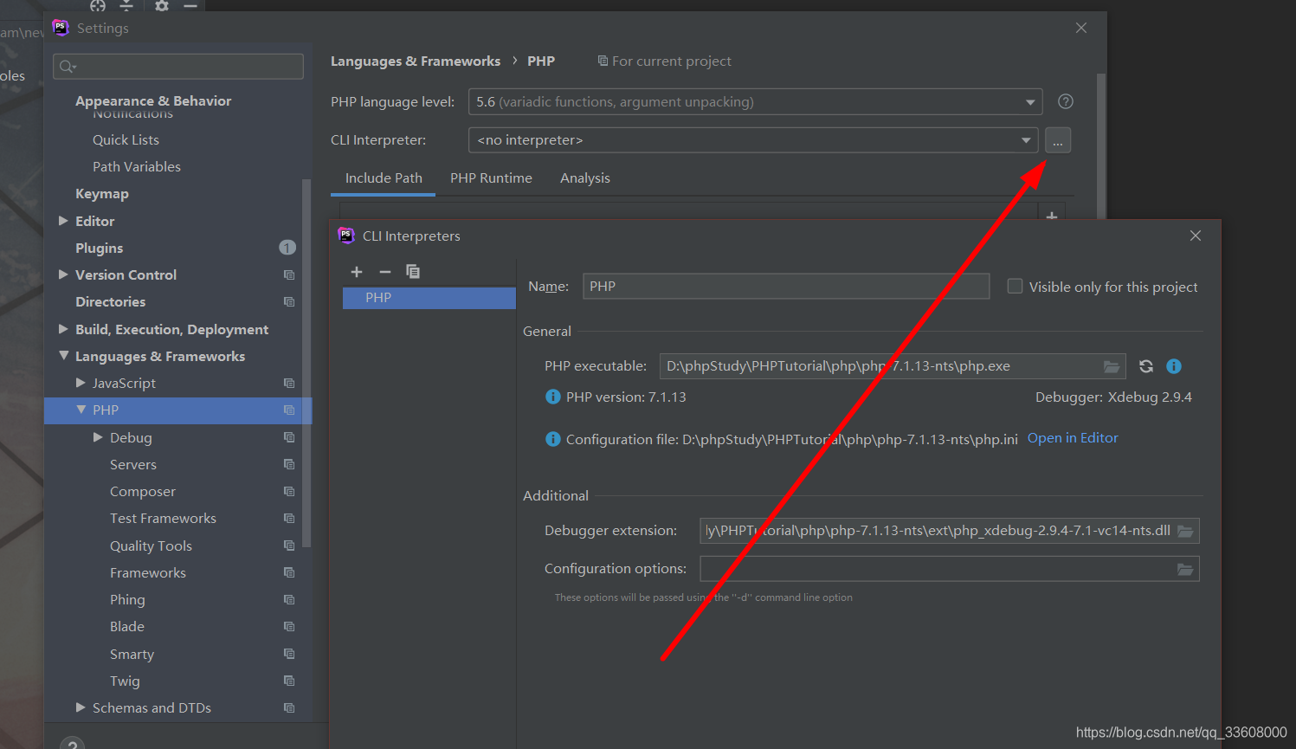Expand the Version Control node
The height and width of the screenshot is (749, 1296).
63,274
